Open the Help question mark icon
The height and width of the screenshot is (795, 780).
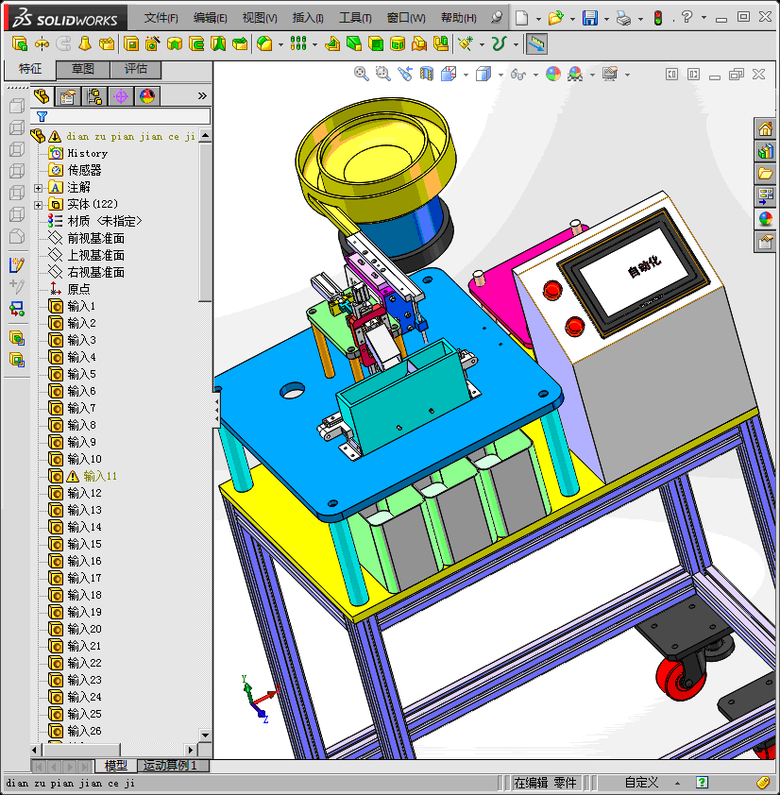click(687, 17)
